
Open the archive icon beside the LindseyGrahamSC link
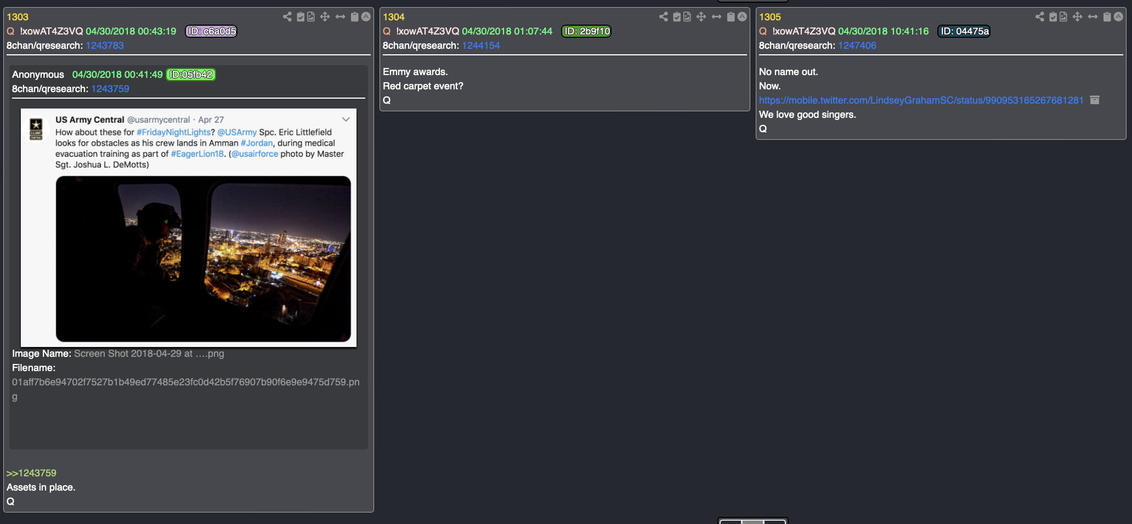1095,100
